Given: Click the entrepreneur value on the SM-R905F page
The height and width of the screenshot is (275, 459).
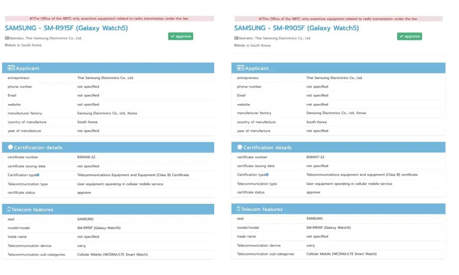Looking at the screenshot, I should point(334,78).
